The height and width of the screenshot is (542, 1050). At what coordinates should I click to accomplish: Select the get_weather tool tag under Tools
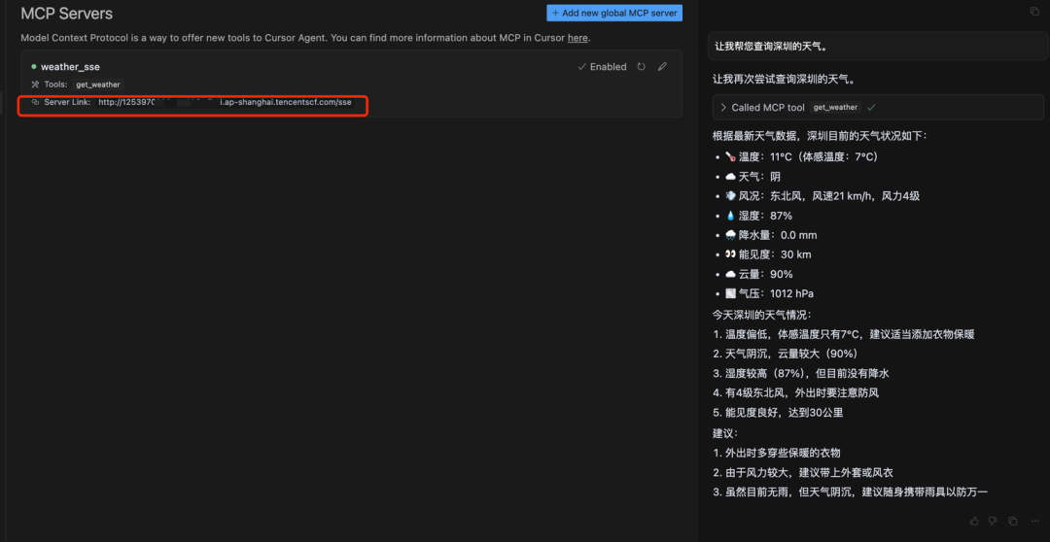98,85
